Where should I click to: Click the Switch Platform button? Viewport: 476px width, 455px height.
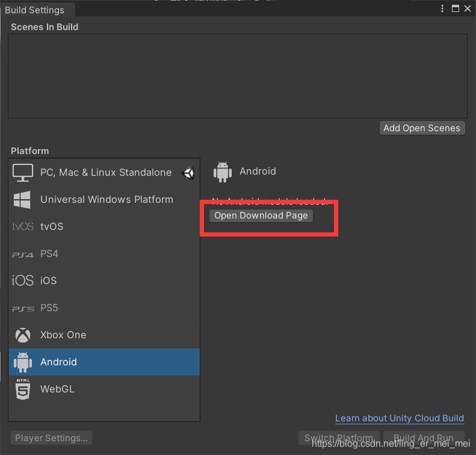(339, 438)
